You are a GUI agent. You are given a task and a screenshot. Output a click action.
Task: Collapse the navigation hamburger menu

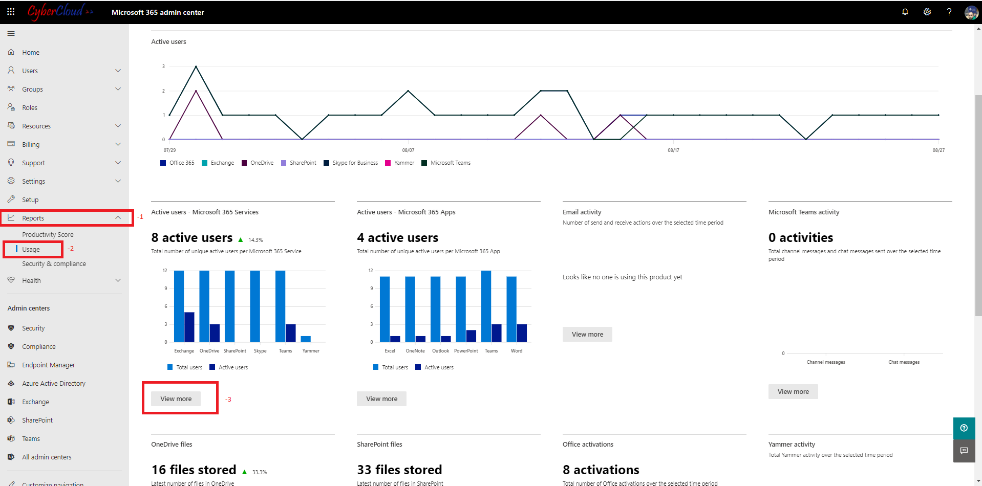point(11,34)
